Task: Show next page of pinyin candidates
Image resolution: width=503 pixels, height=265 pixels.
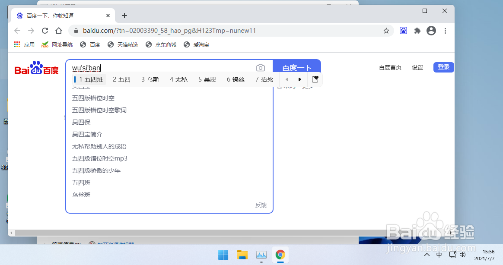Action: tap(300, 79)
